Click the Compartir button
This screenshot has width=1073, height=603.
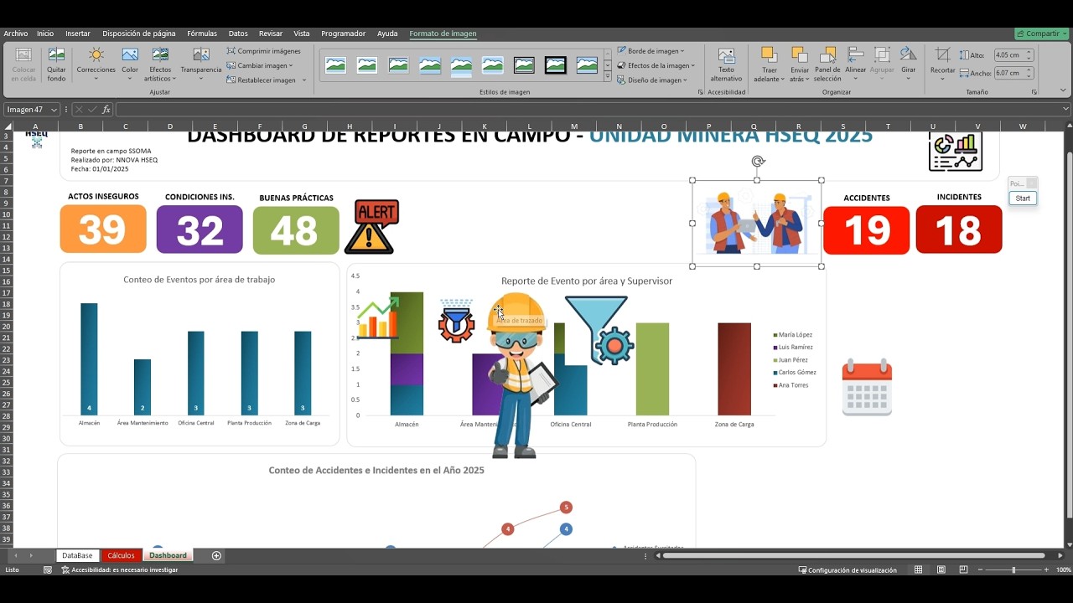(1041, 33)
